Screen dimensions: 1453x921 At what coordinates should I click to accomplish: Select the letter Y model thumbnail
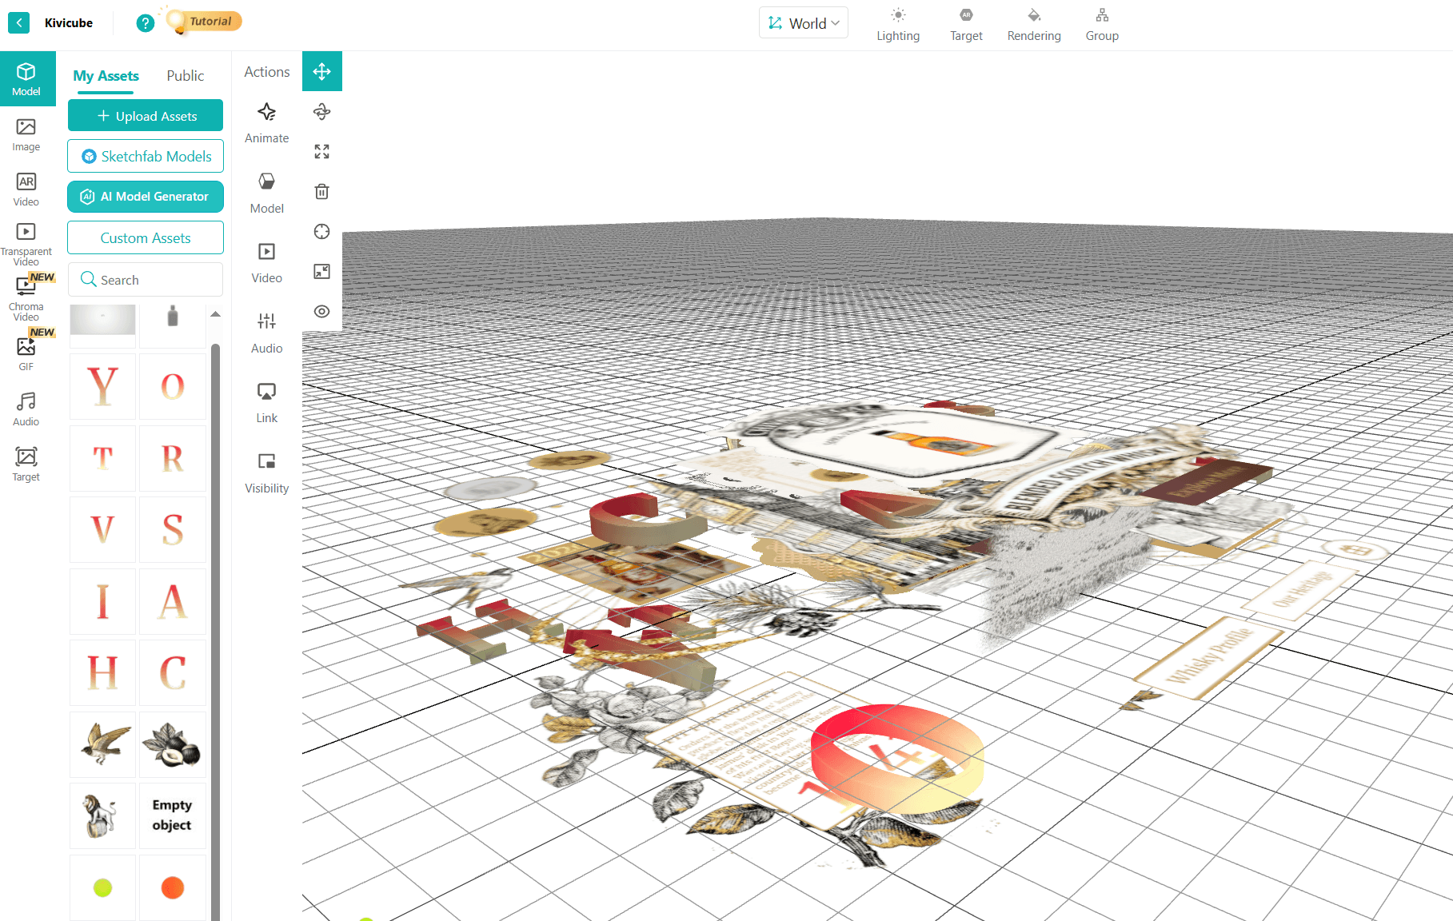click(x=102, y=387)
